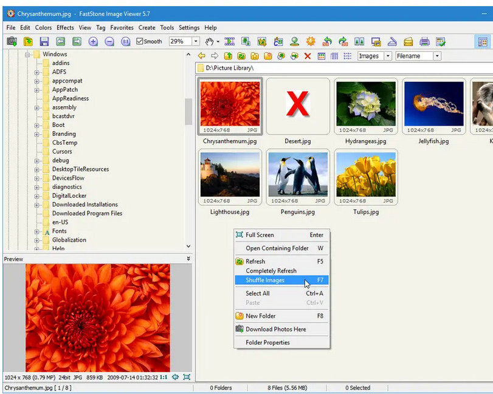Select the Fonts folder in tree
Image resolution: width=493 pixels, height=394 pixels.
[60, 231]
